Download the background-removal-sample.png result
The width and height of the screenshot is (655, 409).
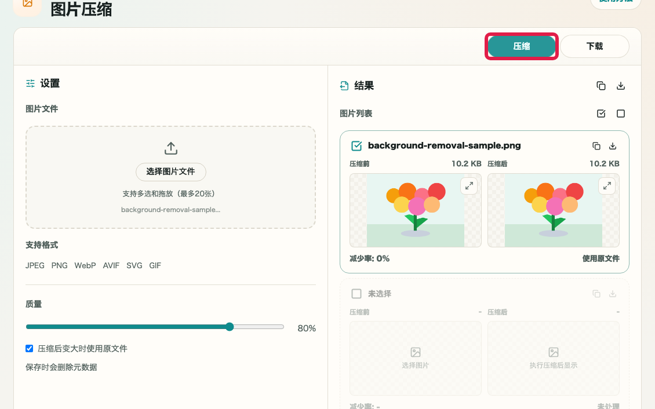(612, 145)
